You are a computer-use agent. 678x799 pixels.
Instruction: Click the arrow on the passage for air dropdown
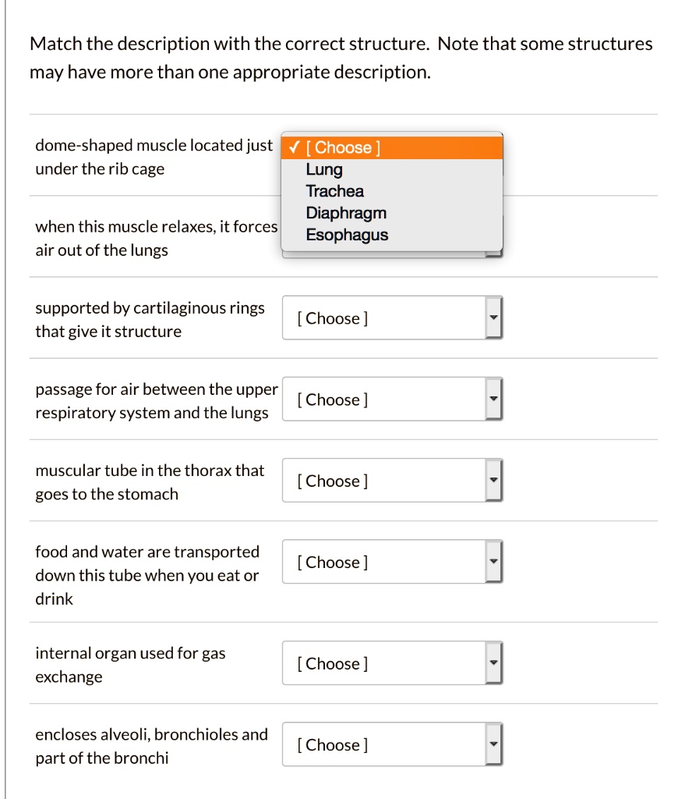pos(493,399)
